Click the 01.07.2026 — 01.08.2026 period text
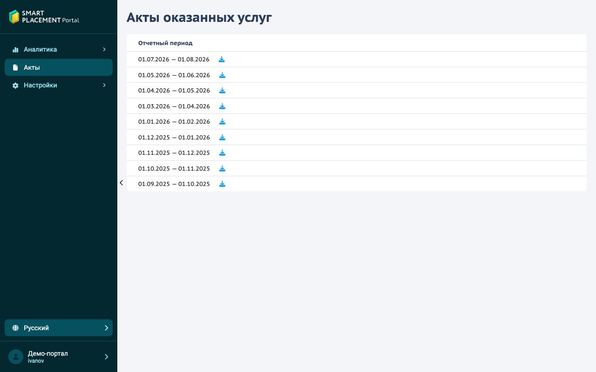 pyautogui.click(x=174, y=60)
